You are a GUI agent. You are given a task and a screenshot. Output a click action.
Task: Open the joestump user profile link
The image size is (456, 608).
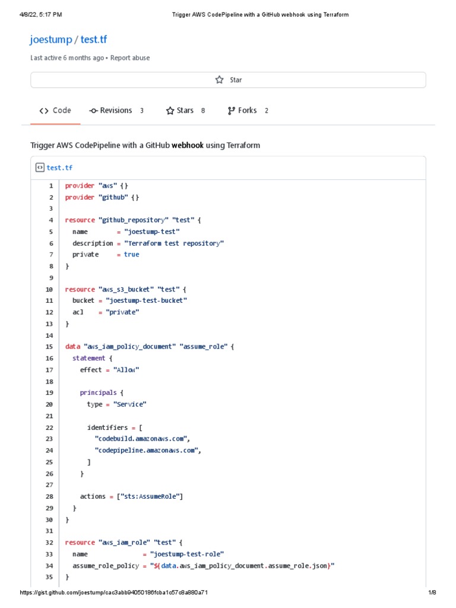[x=50, y=40]
